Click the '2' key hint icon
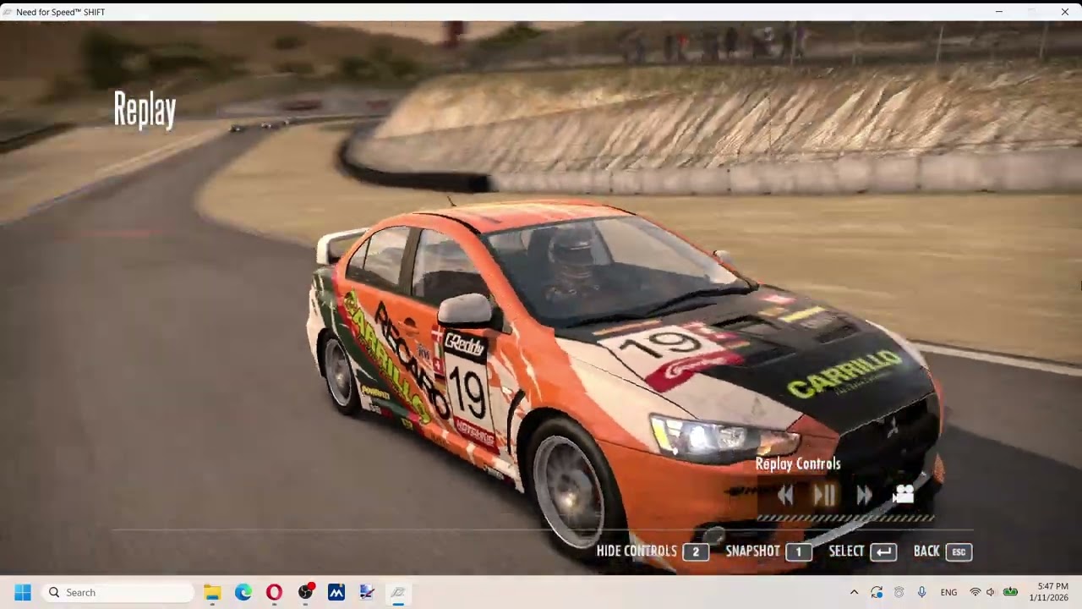The height and width of the screenshot is (609, 1082). tap(696, 551)
